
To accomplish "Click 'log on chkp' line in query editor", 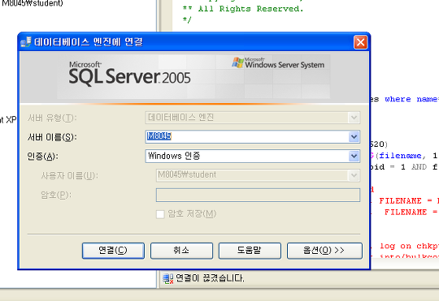I will (409, 246).
